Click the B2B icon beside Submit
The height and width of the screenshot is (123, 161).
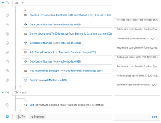[x=26, y=80]
